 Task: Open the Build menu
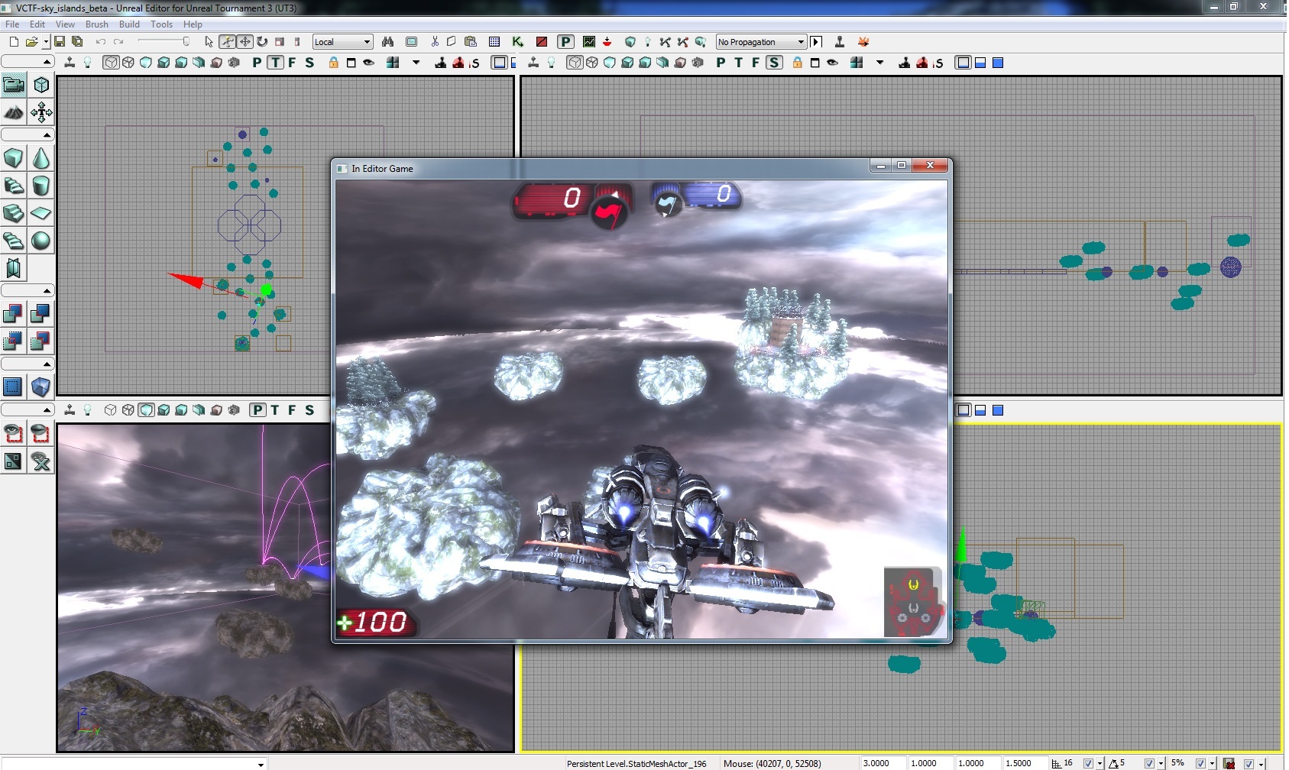click(x=129, y=24)
